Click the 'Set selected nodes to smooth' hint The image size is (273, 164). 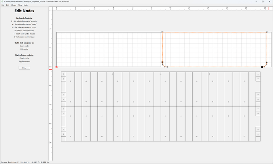(25, 21)
